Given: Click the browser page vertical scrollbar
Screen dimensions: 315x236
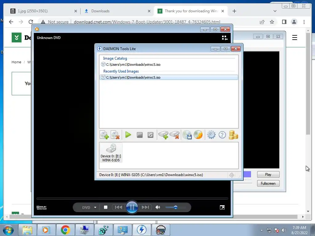Looking at the screenshot, I should [308, 83].
